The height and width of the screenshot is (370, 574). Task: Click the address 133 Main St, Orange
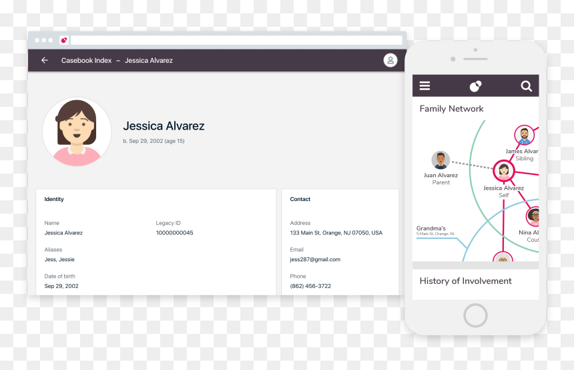coord(336,232)
